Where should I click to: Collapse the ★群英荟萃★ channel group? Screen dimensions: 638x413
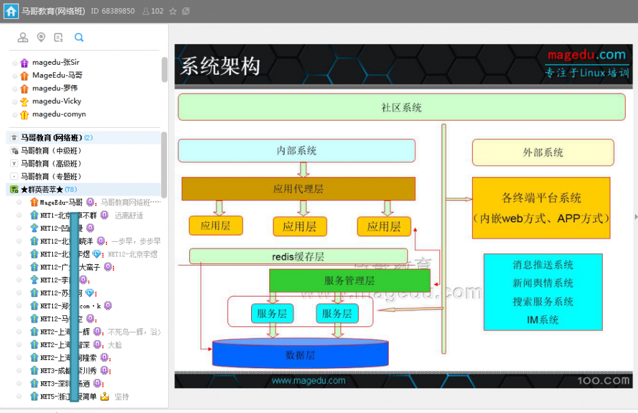[14, 189]
